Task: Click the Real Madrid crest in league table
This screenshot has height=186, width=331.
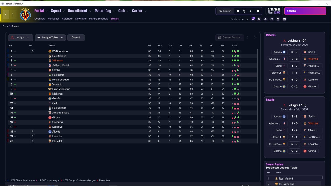Action: point(50,56)
